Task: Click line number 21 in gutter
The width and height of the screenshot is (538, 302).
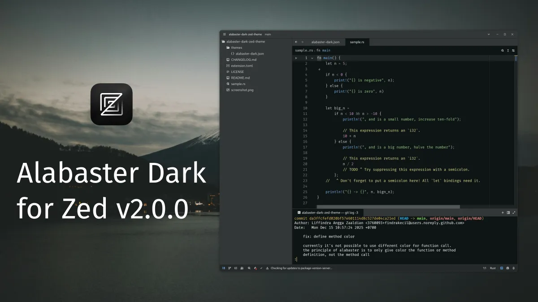Action: [x=305, y=170]
